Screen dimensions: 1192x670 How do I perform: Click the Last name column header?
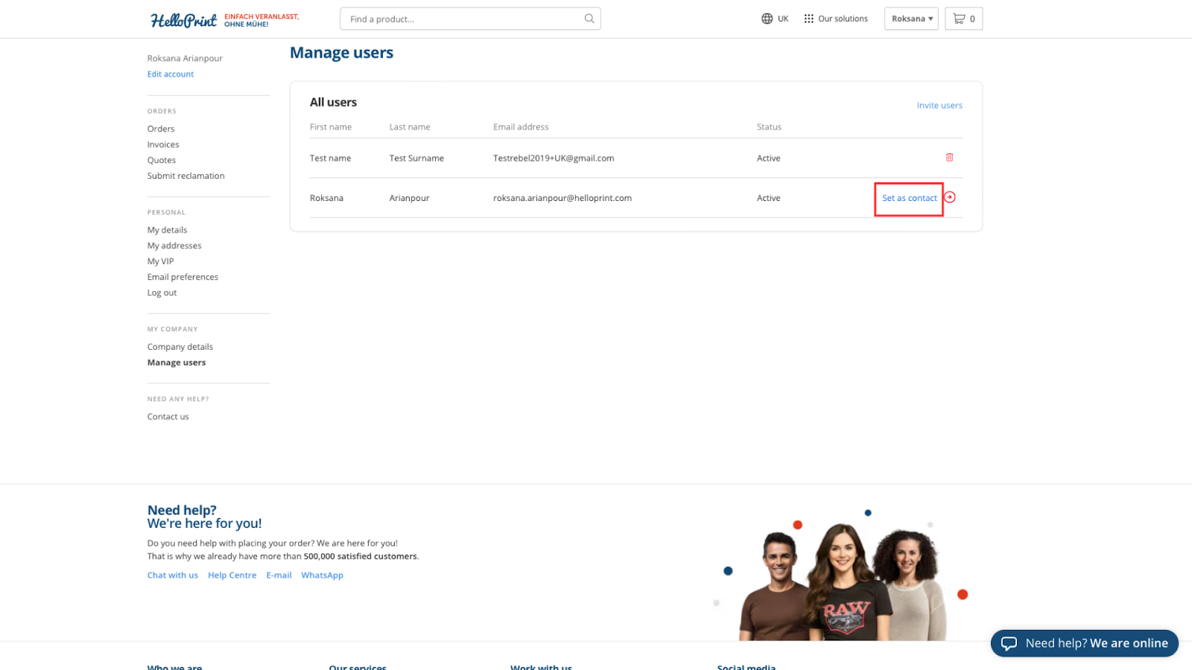[410, 127]
